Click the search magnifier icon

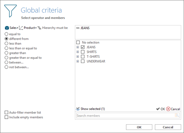pos(177,116)
